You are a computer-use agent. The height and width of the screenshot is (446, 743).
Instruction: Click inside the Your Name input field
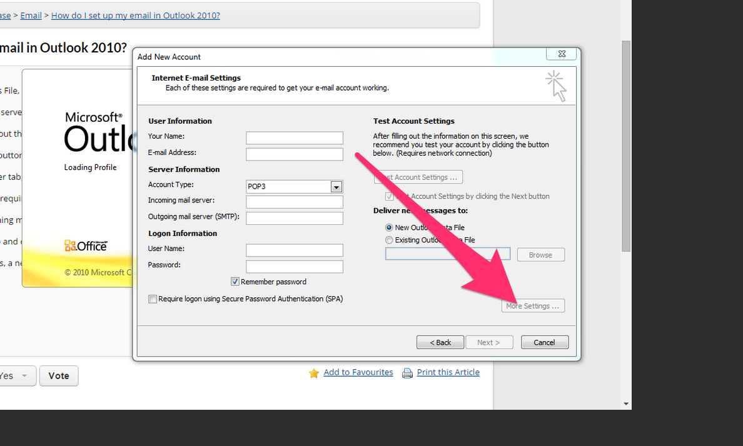(294, 137)
